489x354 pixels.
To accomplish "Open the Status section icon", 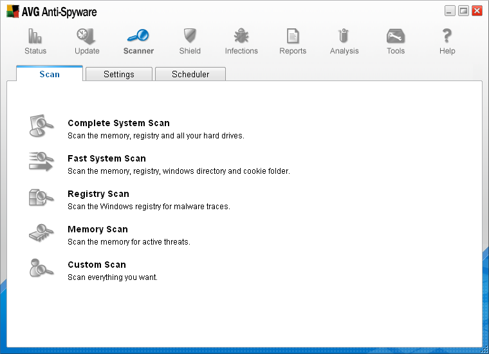I will [35, 35].
